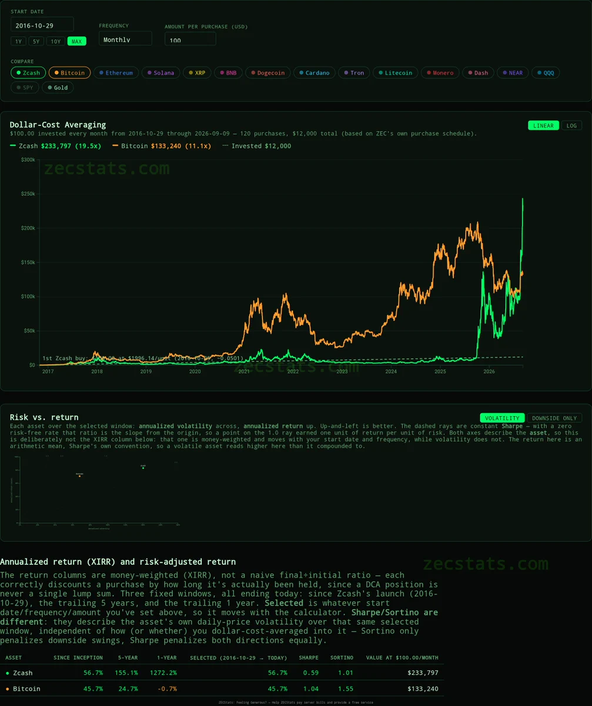Enable the Dogecoin compare chip

click(x=267, y=73)
